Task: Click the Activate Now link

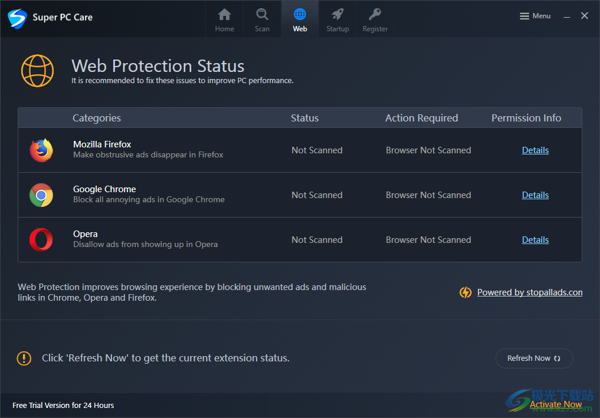Action: point(556,404)
